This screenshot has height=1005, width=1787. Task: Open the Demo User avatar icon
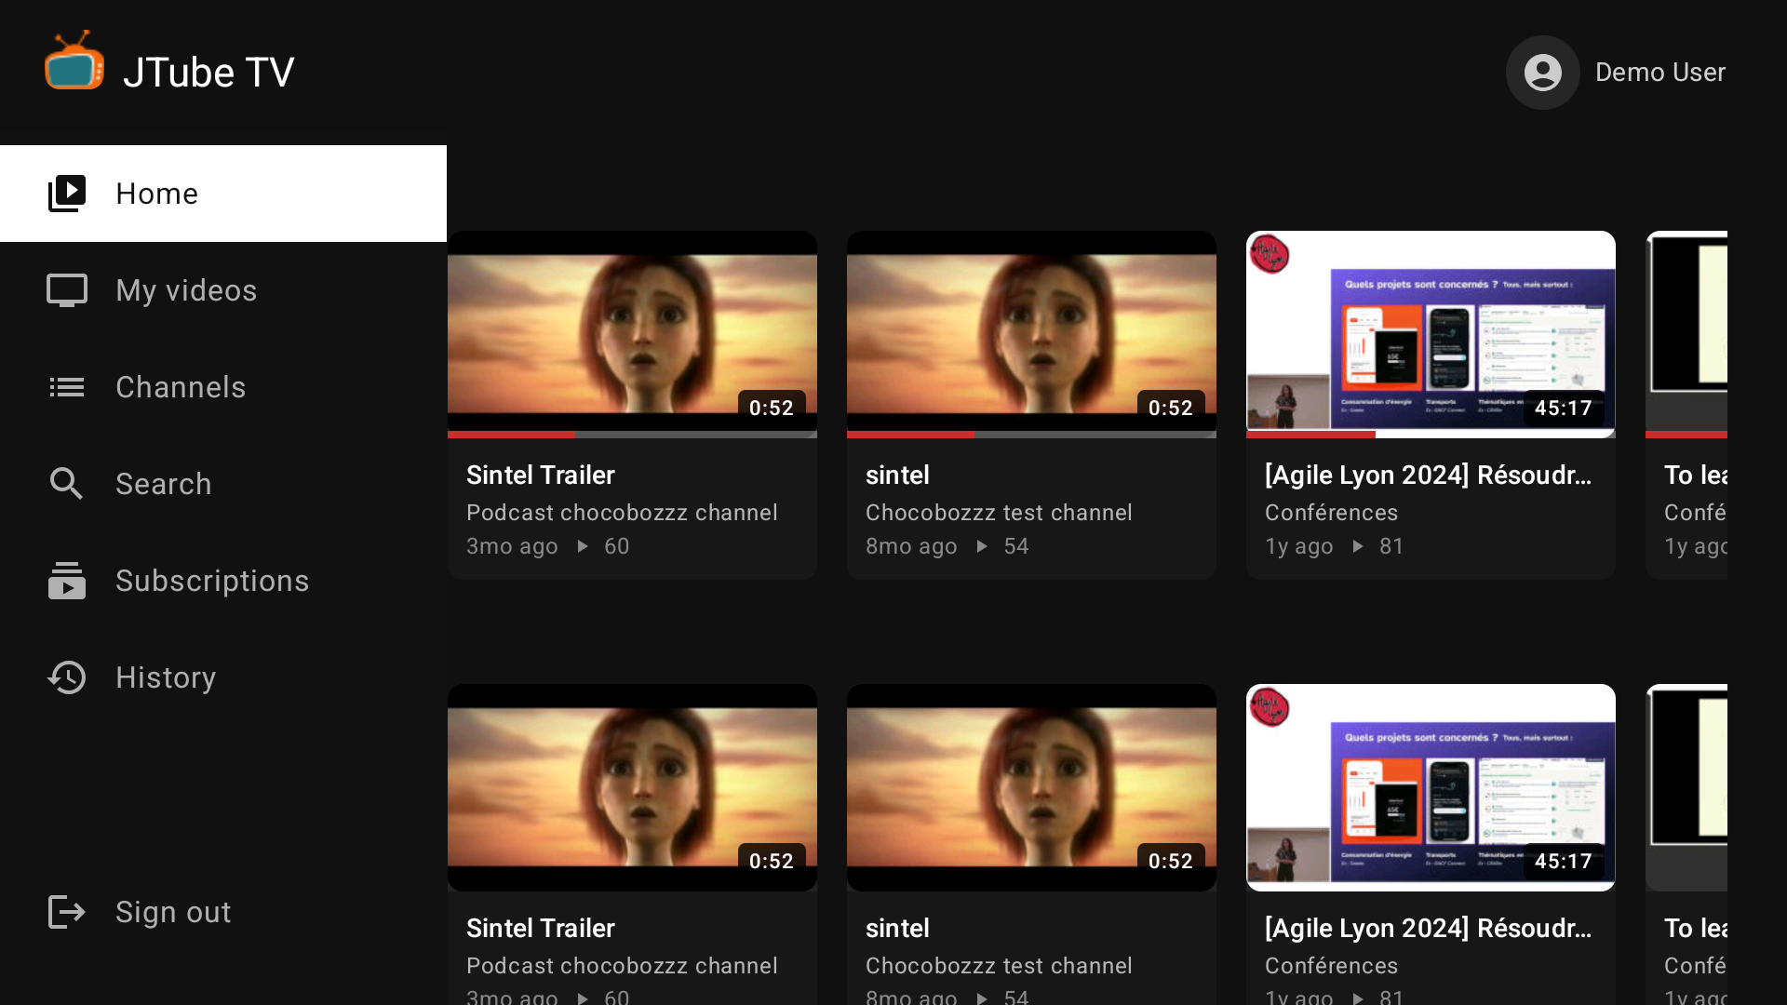pos(1542,73)
